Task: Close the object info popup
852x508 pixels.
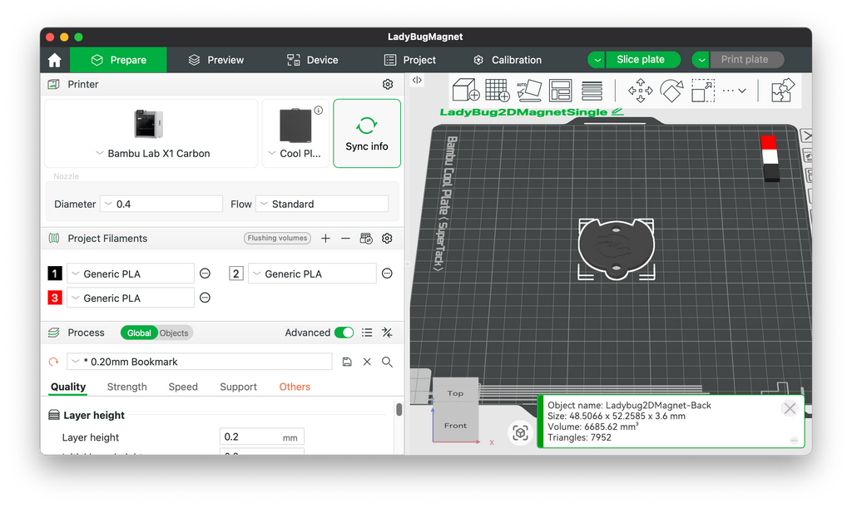Action: click(x=790, y=408)
